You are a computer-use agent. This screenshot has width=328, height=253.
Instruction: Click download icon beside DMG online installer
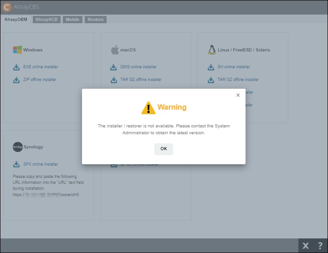coord(113,67)
